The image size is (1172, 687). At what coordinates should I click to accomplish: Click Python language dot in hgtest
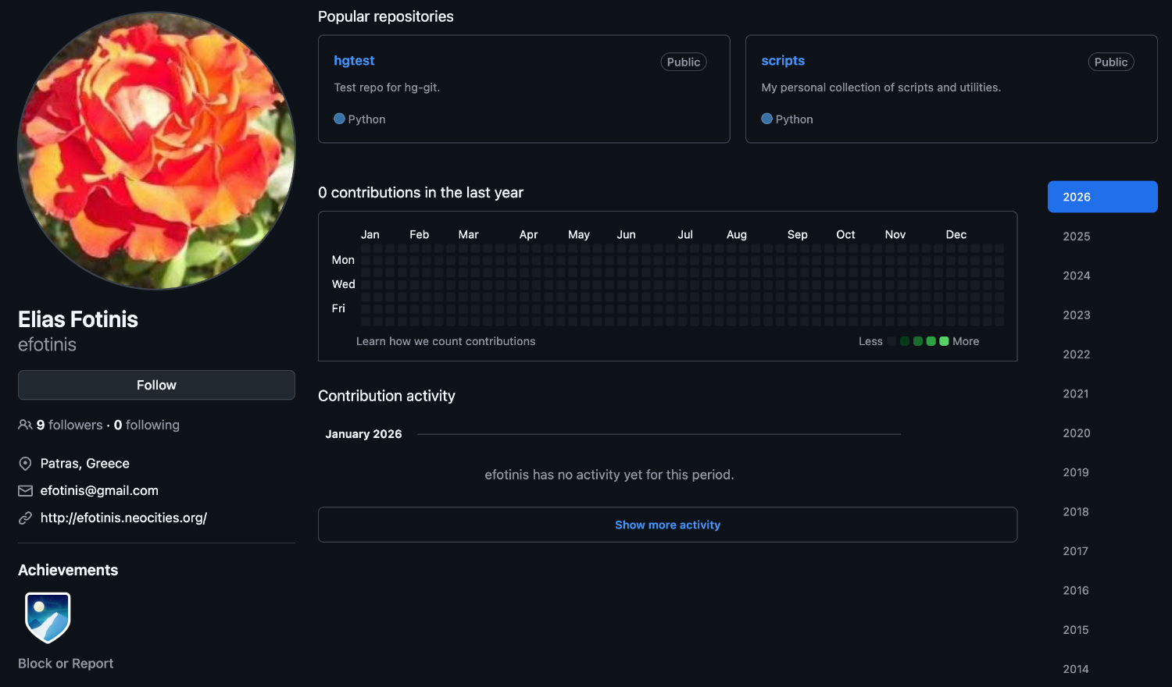pyautogui.click(x=339, y=119)
